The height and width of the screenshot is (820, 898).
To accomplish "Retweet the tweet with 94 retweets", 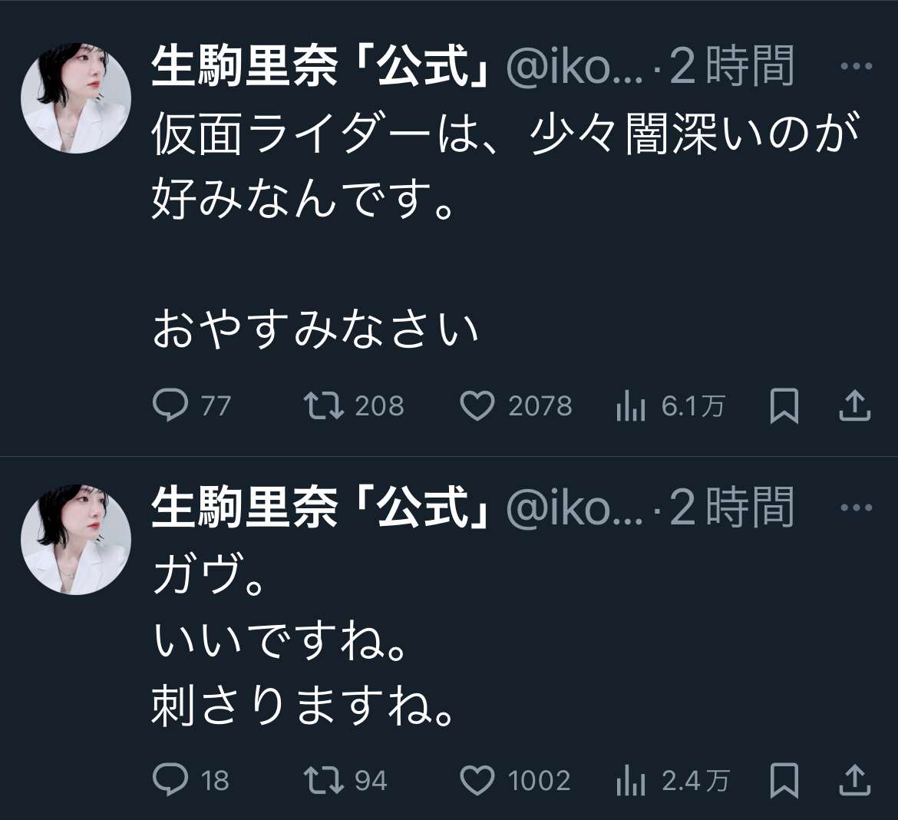I will tap(324, 780).
